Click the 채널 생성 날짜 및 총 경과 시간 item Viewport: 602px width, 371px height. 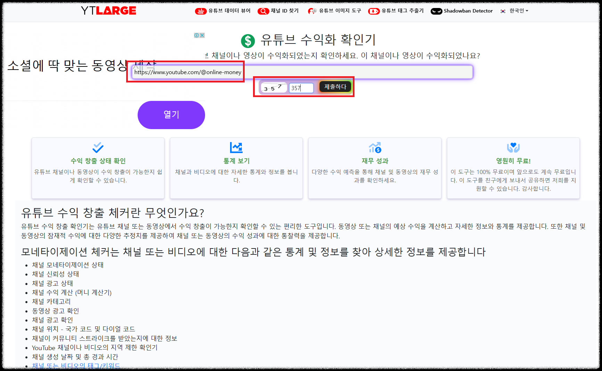[x=75, y=357]
